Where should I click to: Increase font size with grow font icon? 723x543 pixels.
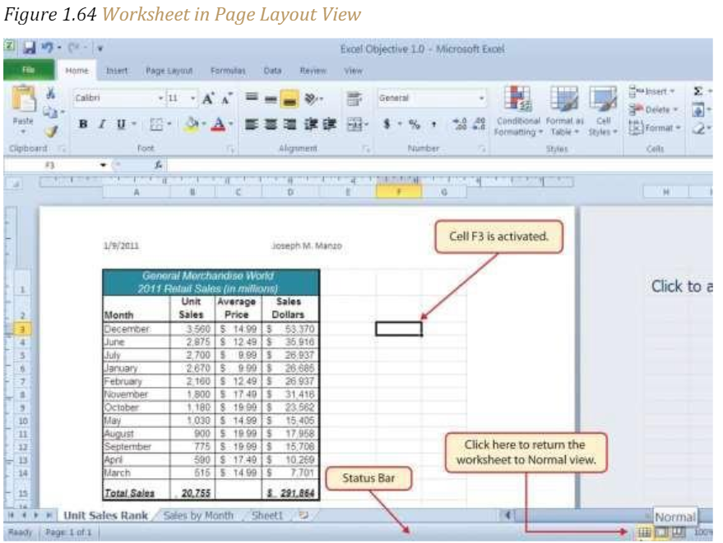coord(208,99)
